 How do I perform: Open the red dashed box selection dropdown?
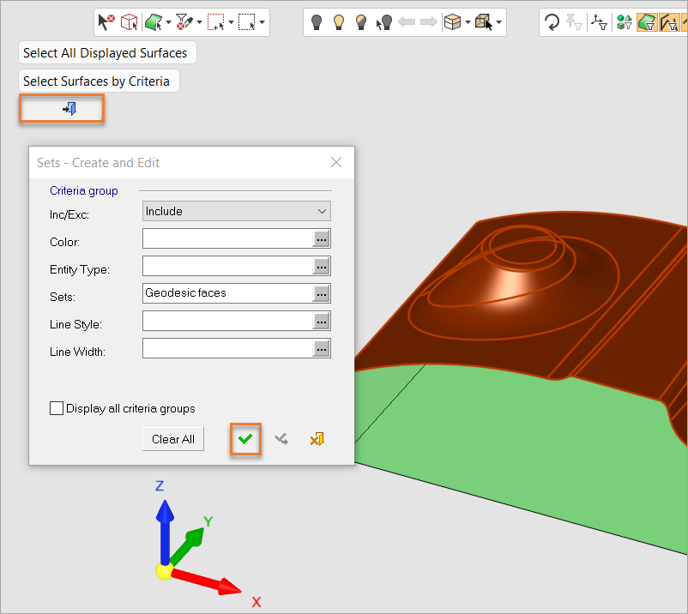[230, 22]
